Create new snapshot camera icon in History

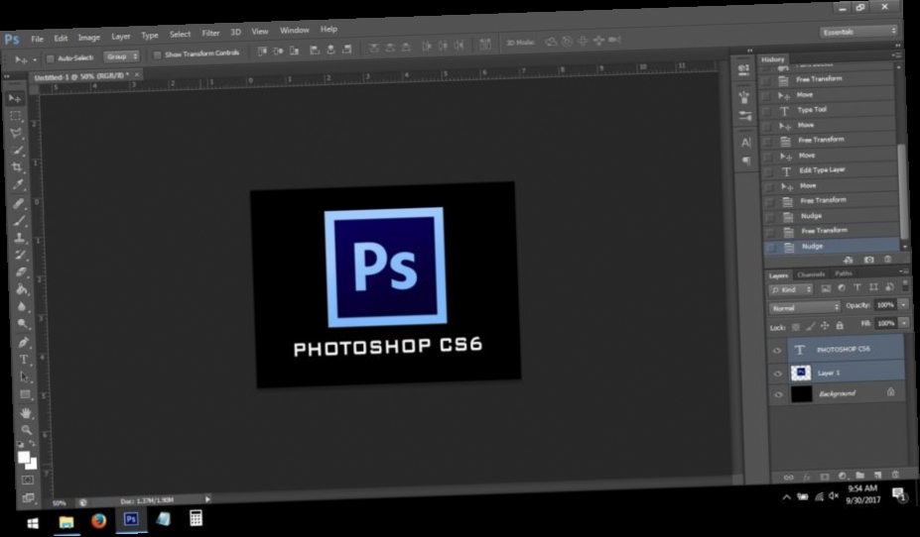869,260
